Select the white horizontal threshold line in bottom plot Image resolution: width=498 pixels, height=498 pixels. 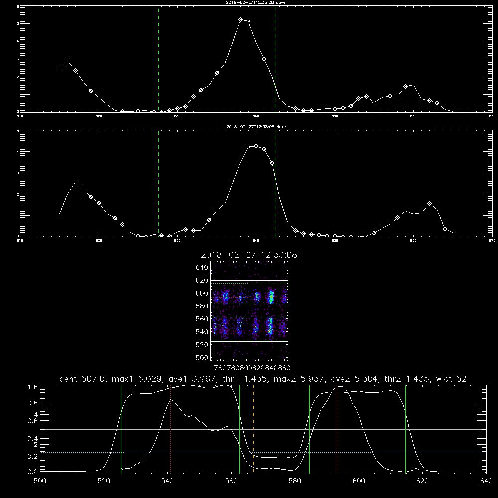[x=263, y=429]
